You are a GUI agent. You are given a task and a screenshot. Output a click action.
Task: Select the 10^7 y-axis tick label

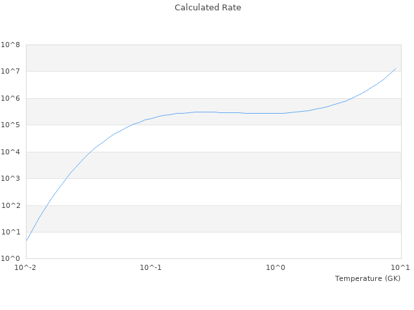pyautogui.click(x=10, y=72)
